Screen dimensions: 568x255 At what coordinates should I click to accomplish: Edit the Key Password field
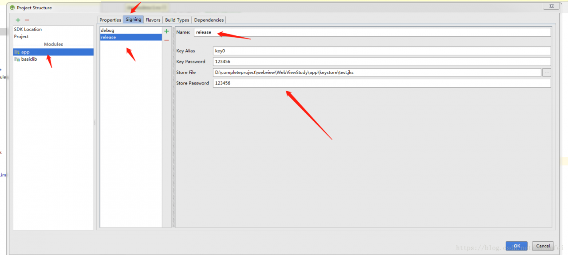click(x=382, y=62)
